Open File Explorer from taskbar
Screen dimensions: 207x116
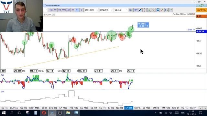pyautogui.click(x=68, y=113)
